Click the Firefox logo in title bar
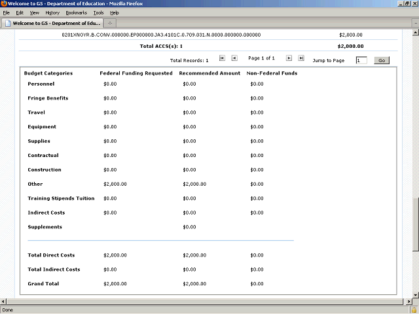Image resolution: width=419 pixels, height=314 pixels. pos(4,4)
